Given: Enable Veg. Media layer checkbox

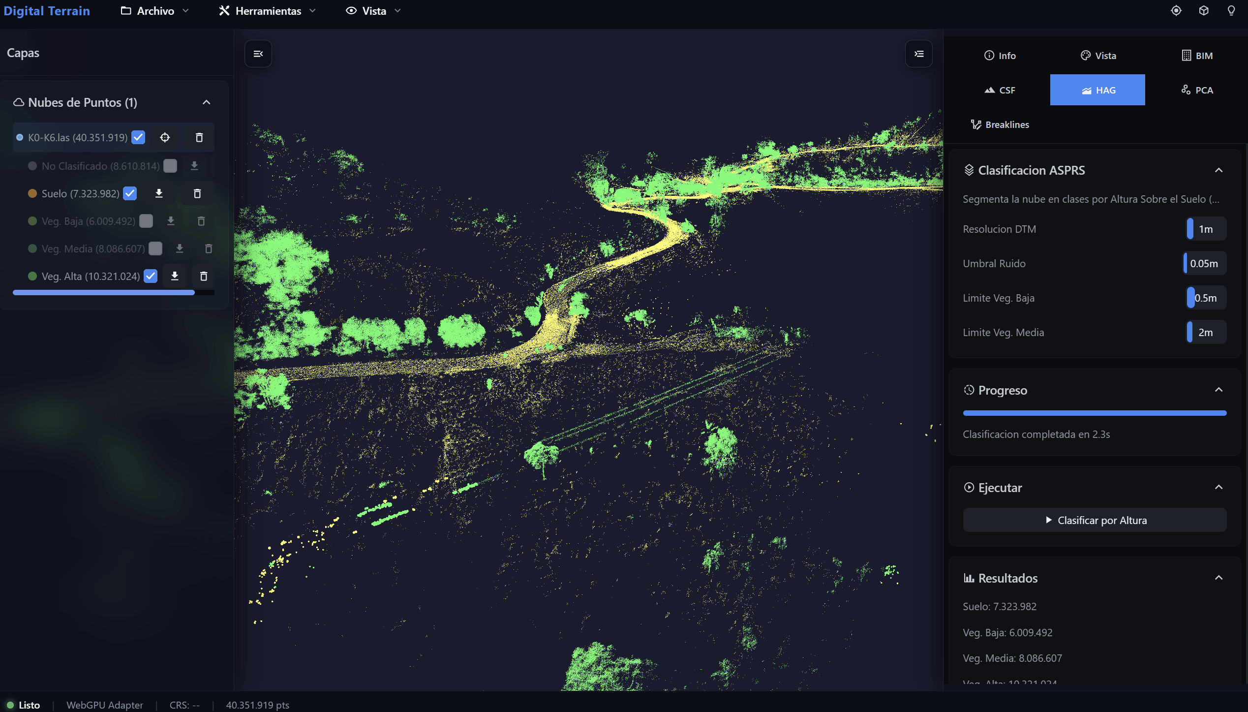Looking at the screenshot, I should (155, 248).
